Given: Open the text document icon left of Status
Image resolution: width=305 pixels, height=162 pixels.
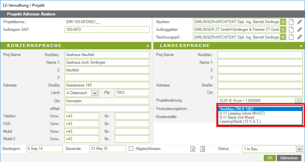Looking at the screenshot, I should pyautogui.click(x=193, y=149).
